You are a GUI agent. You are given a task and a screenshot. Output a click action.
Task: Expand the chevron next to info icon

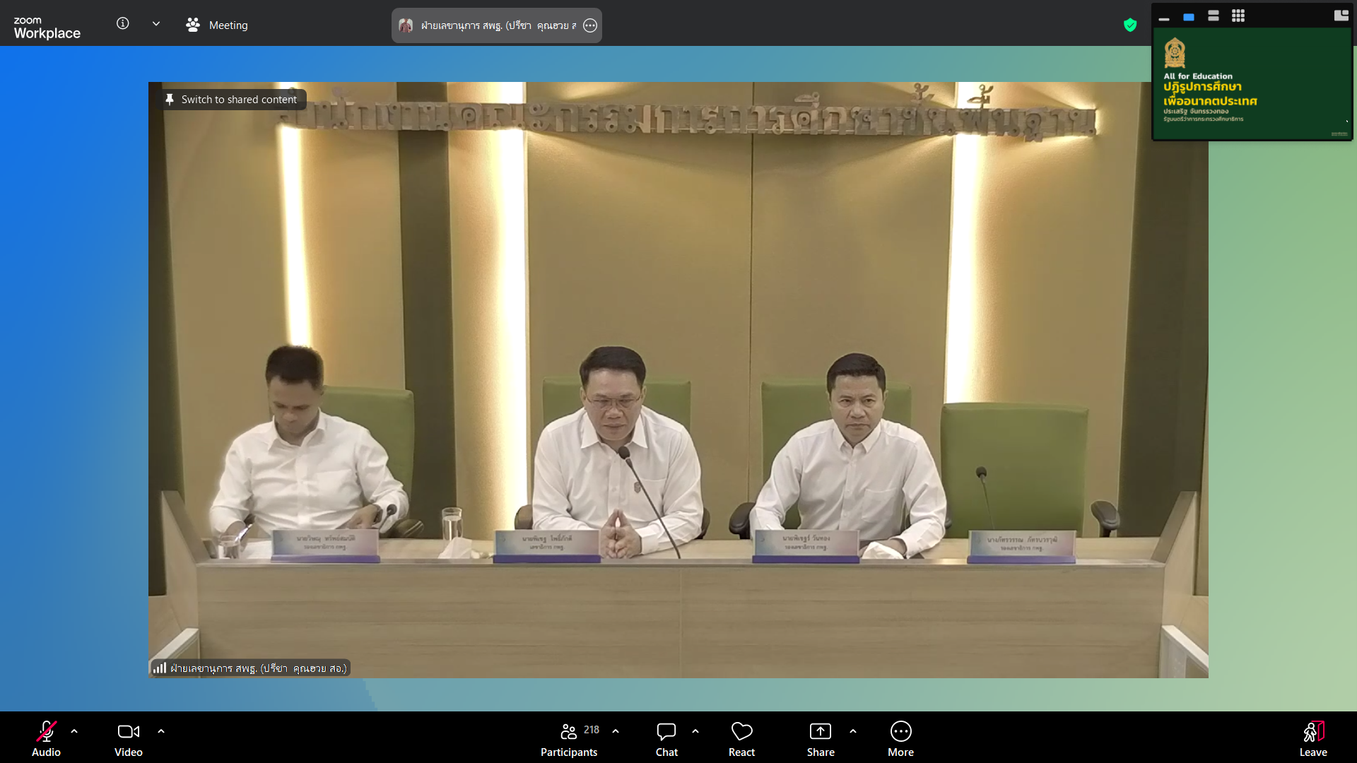coord(156,23)
